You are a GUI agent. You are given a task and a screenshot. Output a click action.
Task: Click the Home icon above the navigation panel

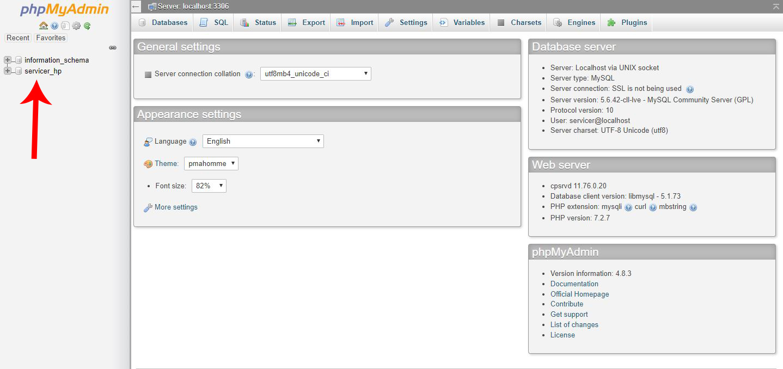click(44, 26)
